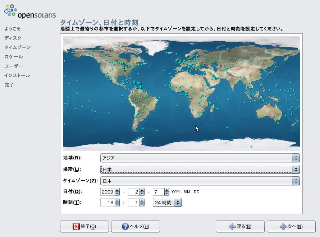Select the 完了 step in sidebar
The width and height of the screenshot is (320, 237).
pos(9,85)
